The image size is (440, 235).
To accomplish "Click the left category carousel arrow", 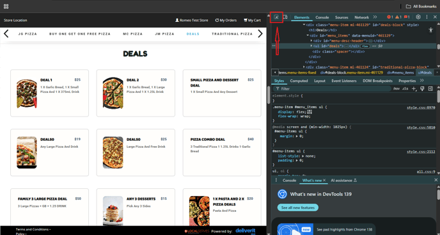I will [6, 34].
